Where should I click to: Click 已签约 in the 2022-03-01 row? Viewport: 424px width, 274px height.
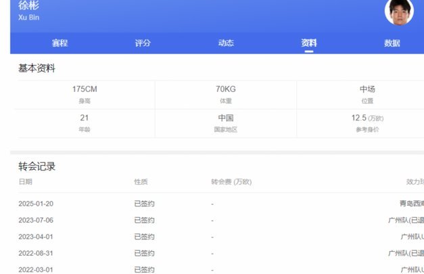point(145,270)
